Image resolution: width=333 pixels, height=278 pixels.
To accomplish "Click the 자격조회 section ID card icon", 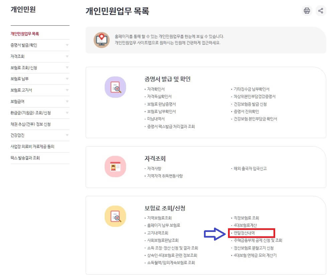I will click(x=115, y=167).
